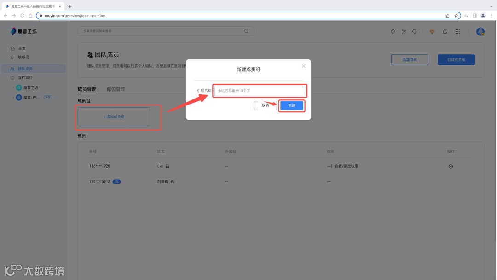497x280 pixels.
Task: Click the 权限 column header
Action: 330,152
